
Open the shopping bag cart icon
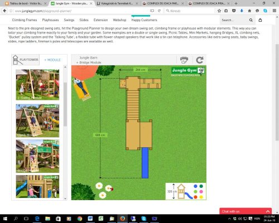tap(260, 20)
